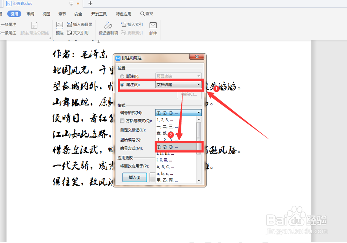Switch to the 视图 ribbon tab
This screenshot has width=347, height=243.
tap(46, 14)
